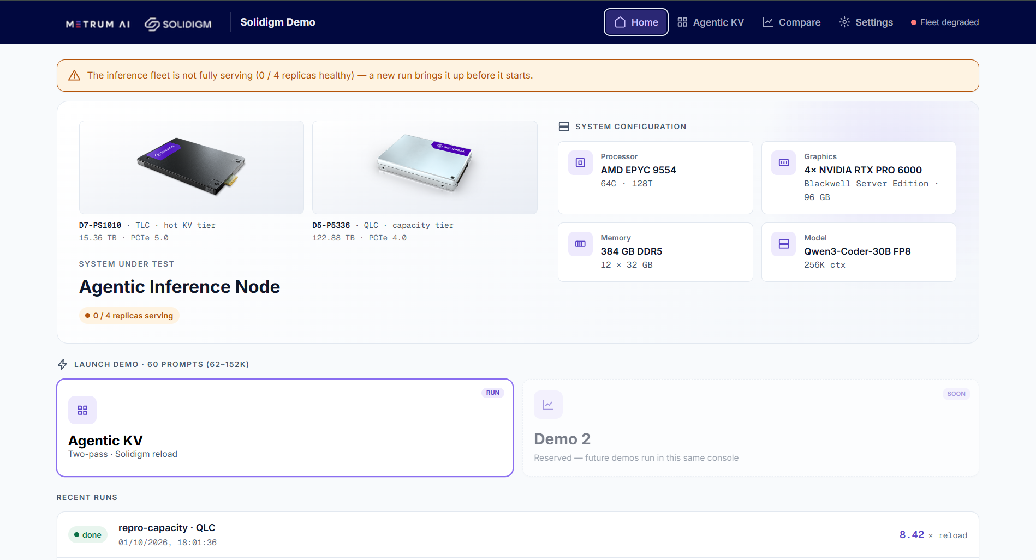This screenshot has height=560, width=1036.
Task: Open the Compare tab
Action: 791,22
